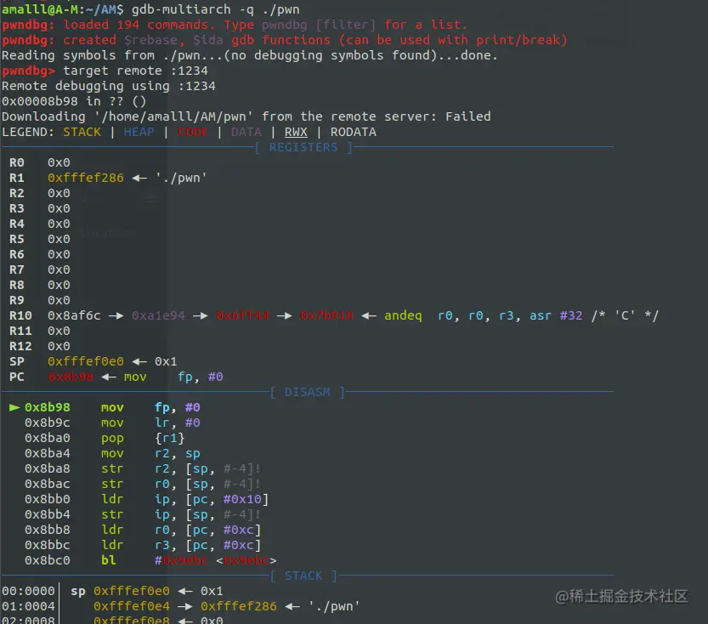The height and width of the screenshot is (624, 708).
Task: Click address 0xa1e94 in R10 chain
Action: [158, 315]
